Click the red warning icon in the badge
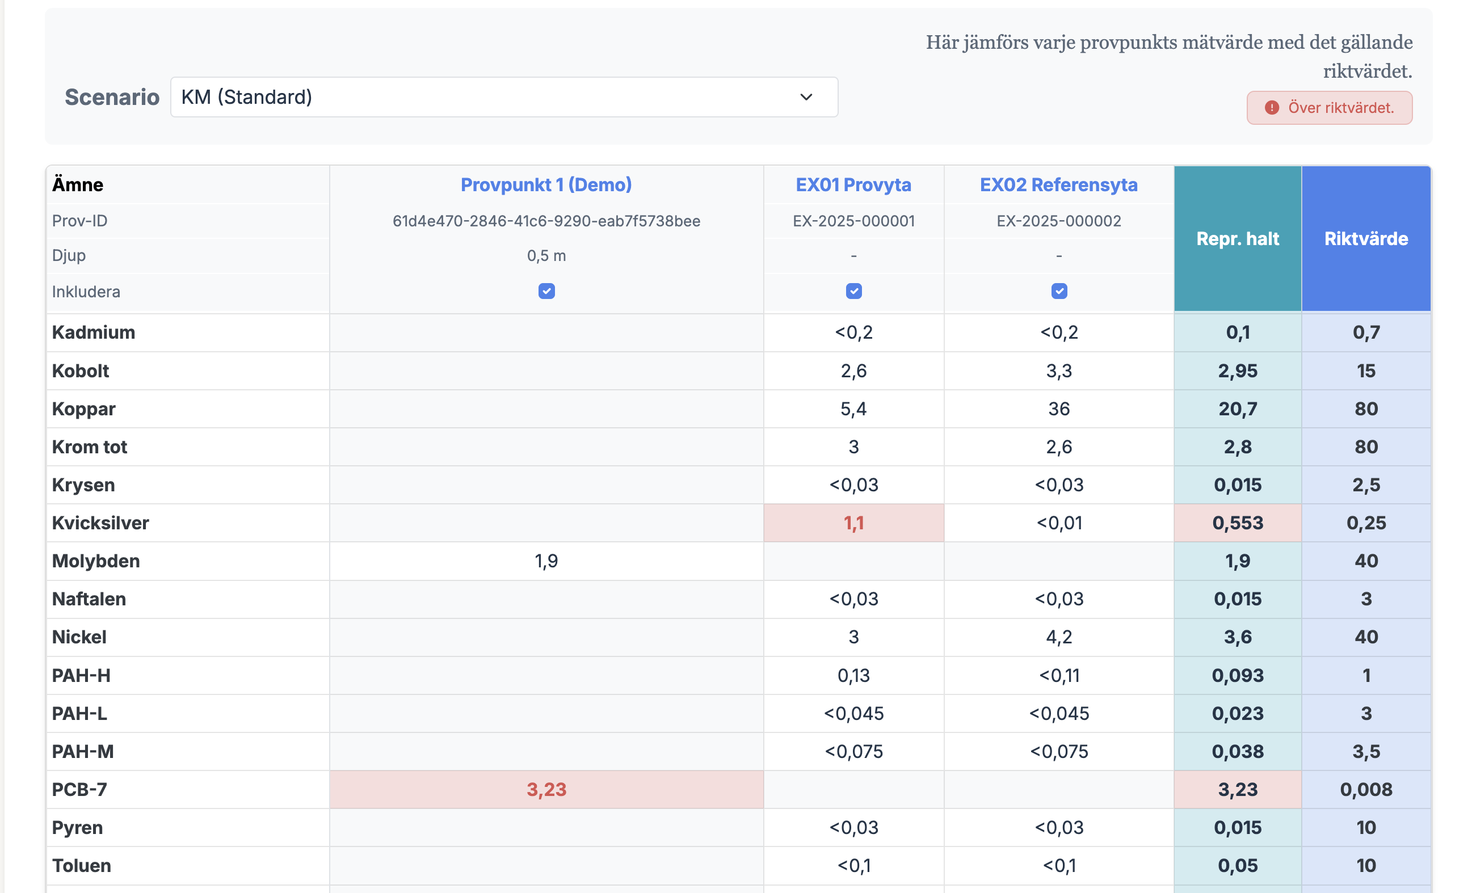The image size is (1472, 893). click(x=1272, y=108)
